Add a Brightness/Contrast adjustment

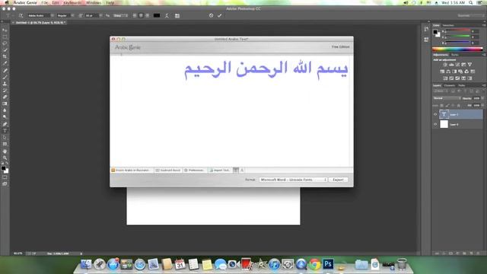pyautogui.click(x=445, y=65)
